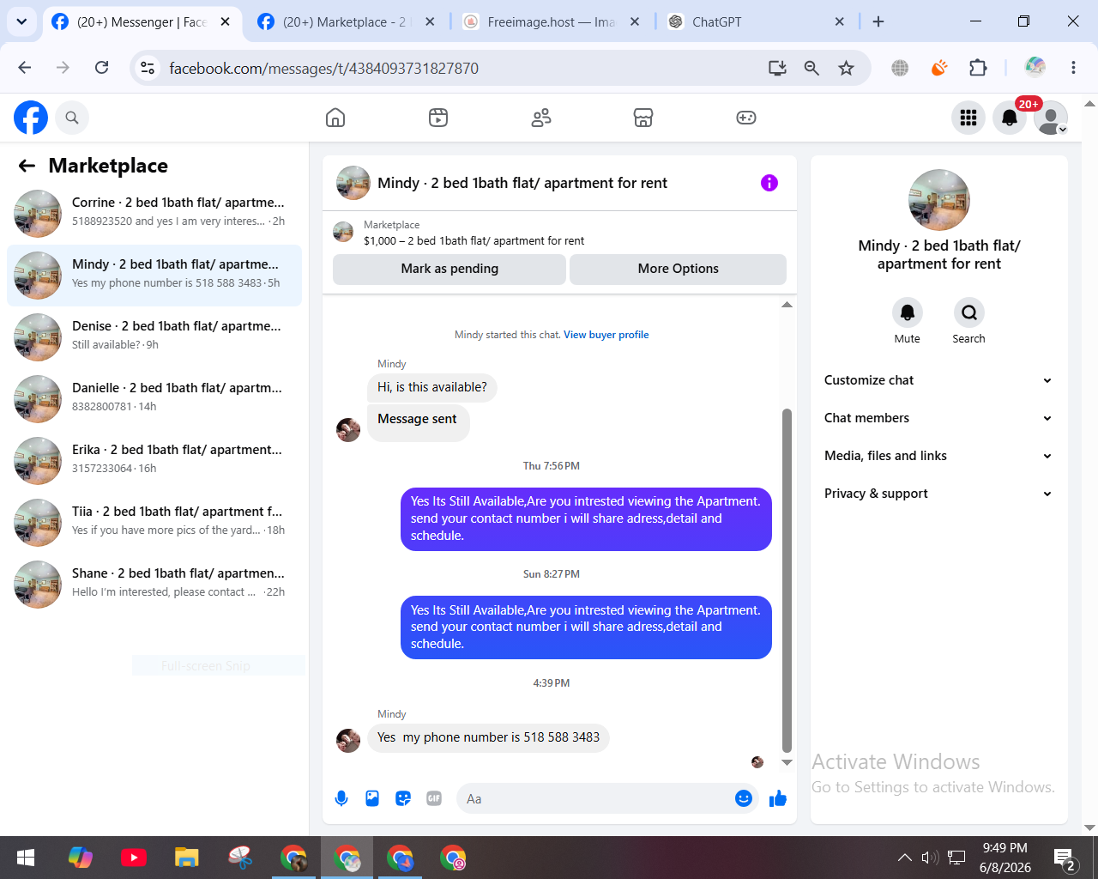Open the tab search dropdown in Chrome
The height and width of the screenshot is (879, 1098).
[x=21, y=21]
